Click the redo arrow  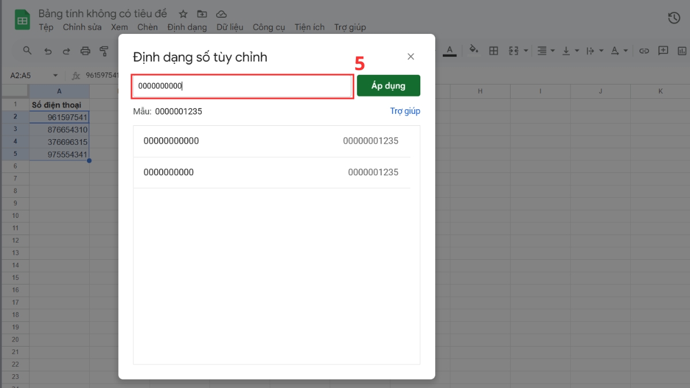coord(66,51)
